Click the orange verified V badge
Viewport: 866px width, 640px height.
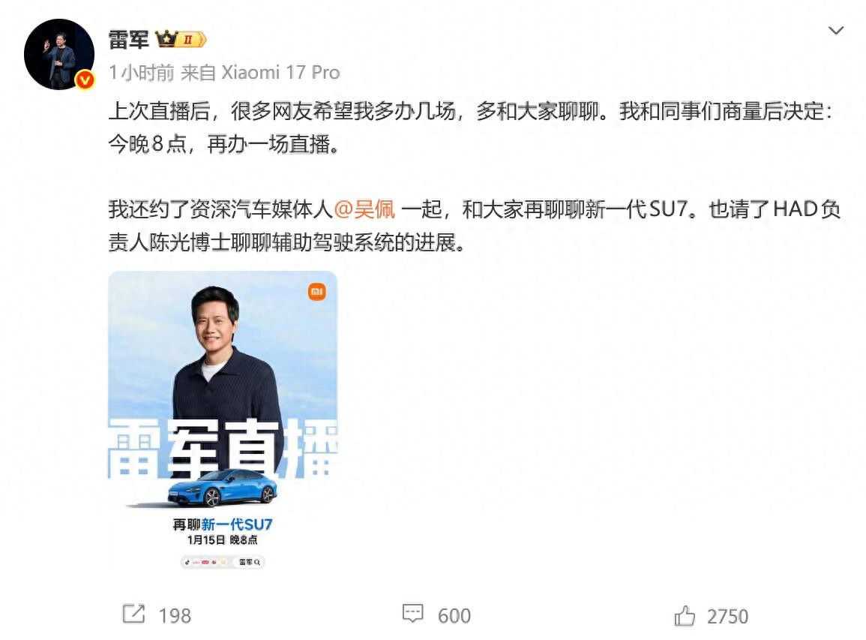85,81
